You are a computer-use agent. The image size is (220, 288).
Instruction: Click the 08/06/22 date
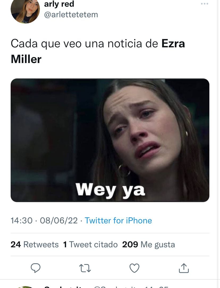pyautogui.click(x=59, y=220)
